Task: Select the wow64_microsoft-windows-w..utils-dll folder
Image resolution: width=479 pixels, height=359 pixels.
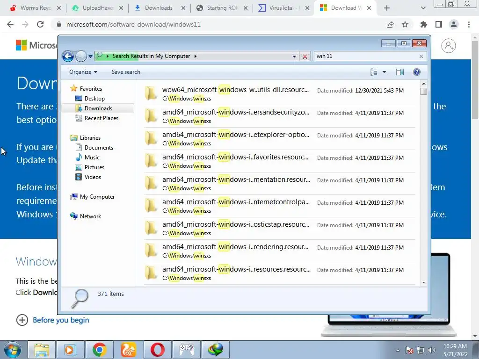Action: click(280, 94)
